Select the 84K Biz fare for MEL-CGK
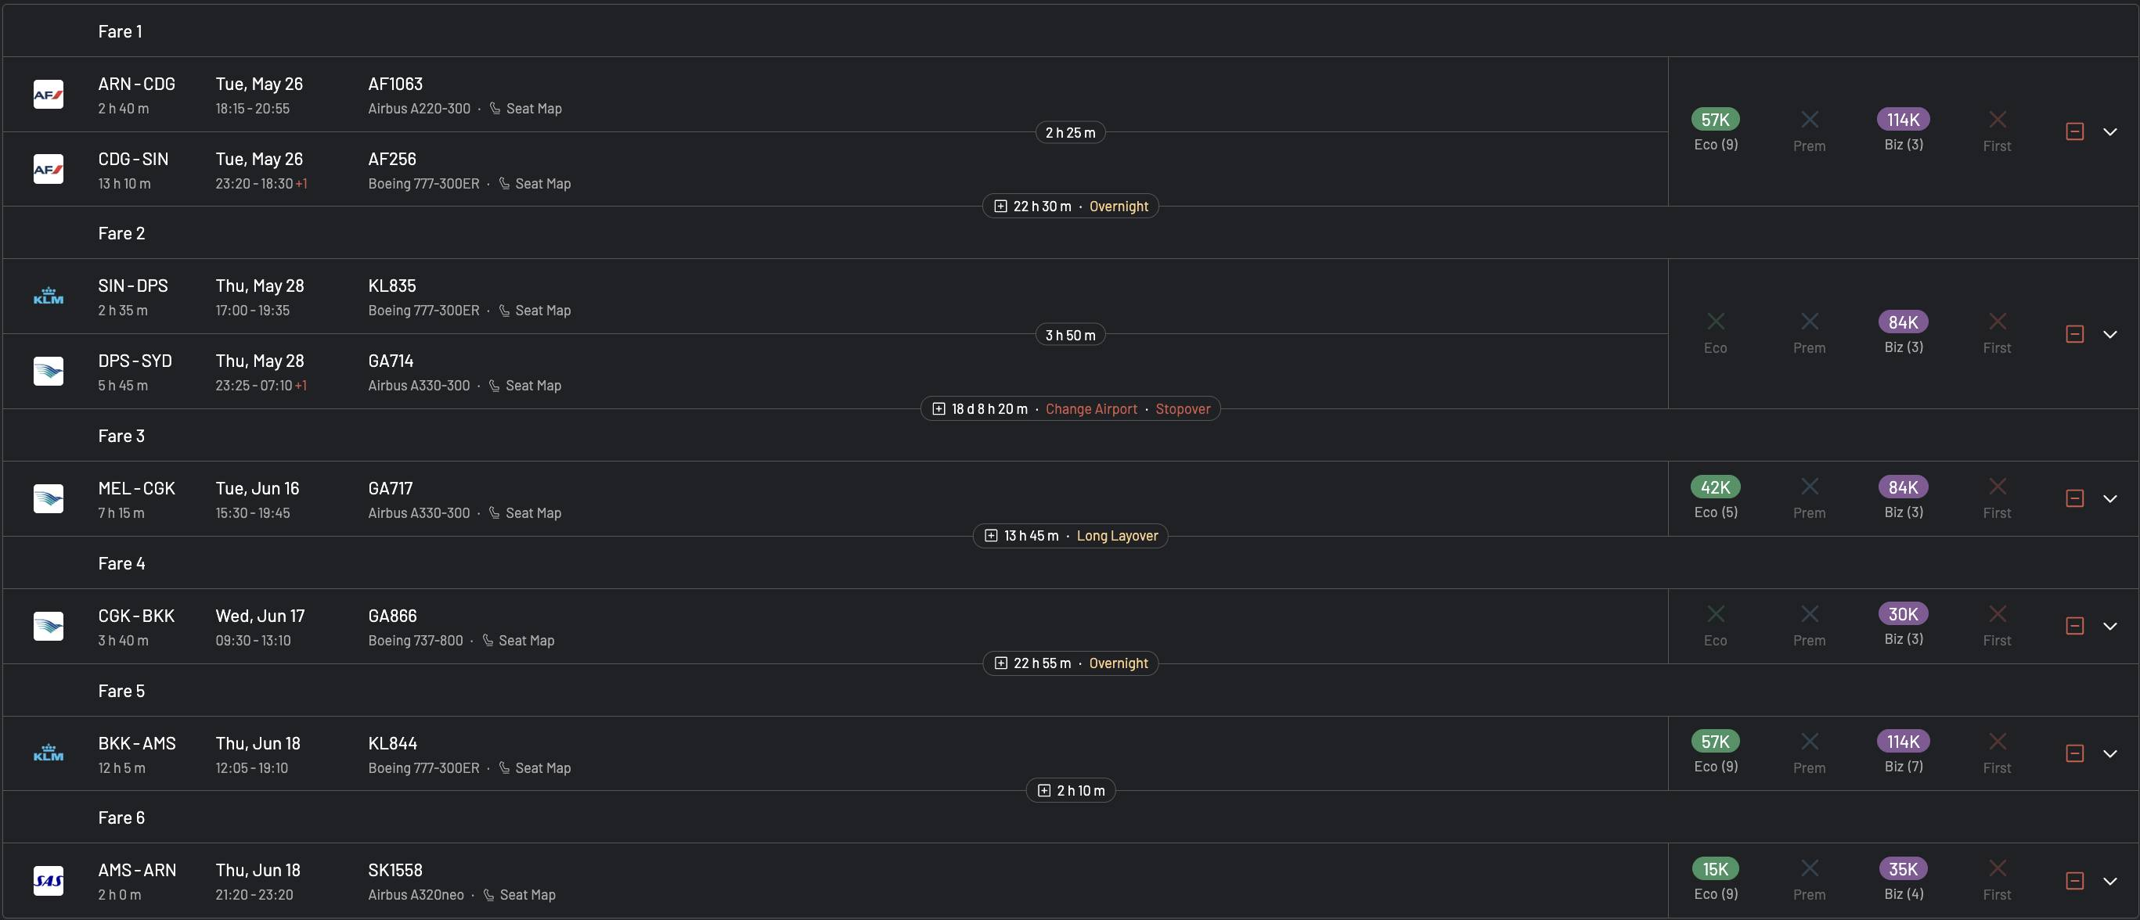Screen dimensions: 2140x920 (1904, 487)
